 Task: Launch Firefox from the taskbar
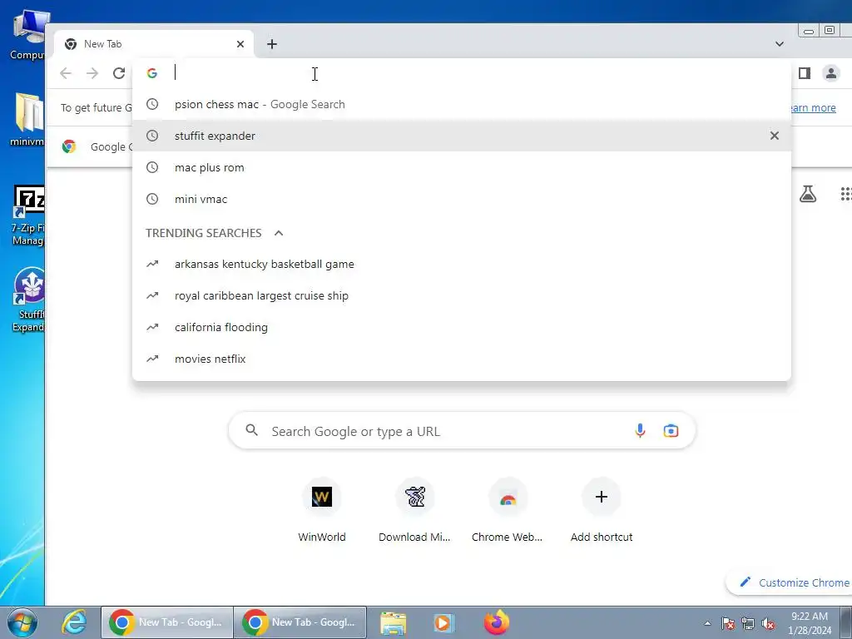click(x=496, y=622)
